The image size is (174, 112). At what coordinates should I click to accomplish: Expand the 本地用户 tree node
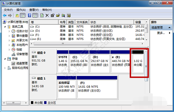pyautogui.click(x=9, y=45)
